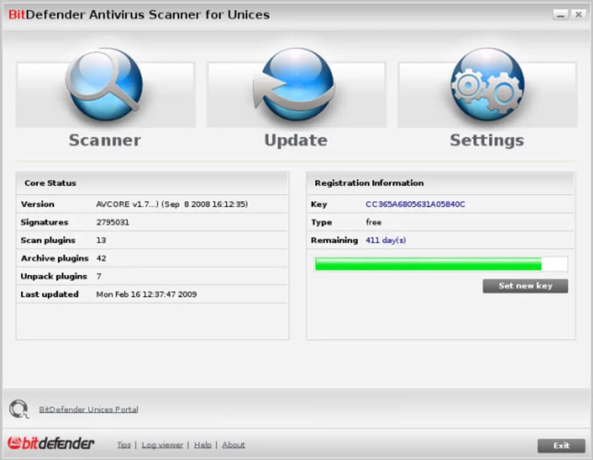Open the Settings gears icon

[488, 85]
